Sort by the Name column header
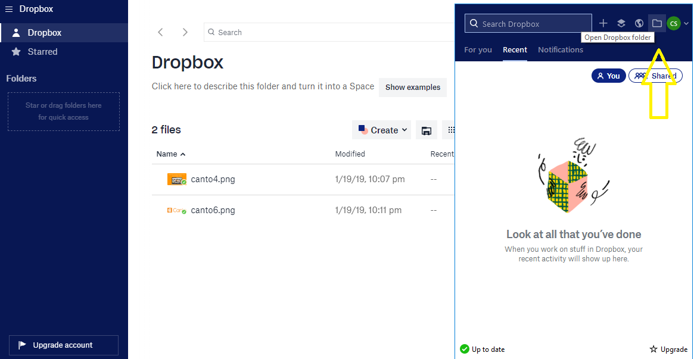This screenshot has height=359, width=694. [x=171, y=154]
